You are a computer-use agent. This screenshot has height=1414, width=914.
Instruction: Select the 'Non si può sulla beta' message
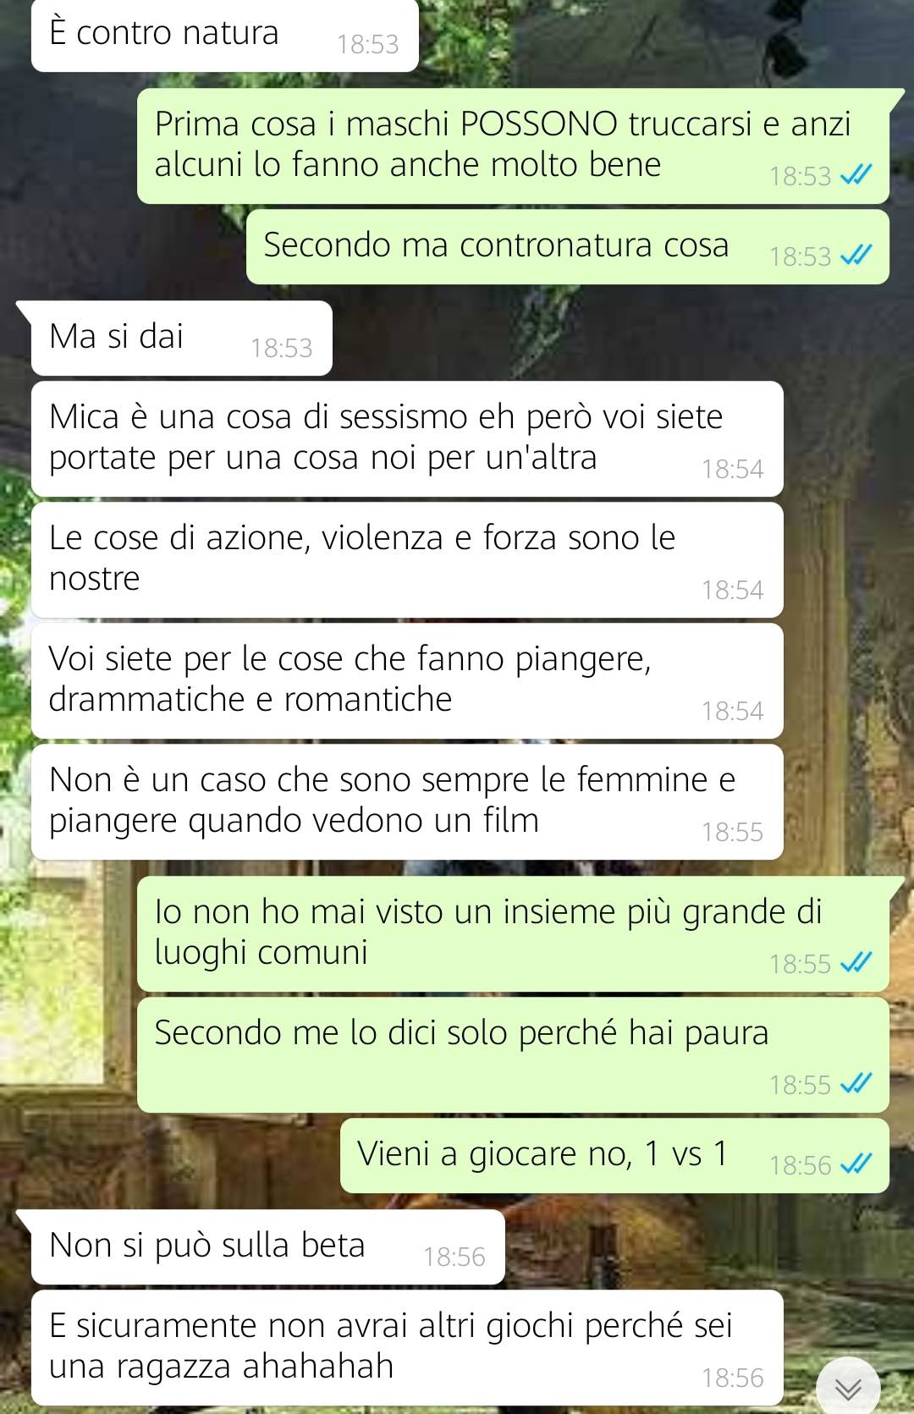[268, 1246]
